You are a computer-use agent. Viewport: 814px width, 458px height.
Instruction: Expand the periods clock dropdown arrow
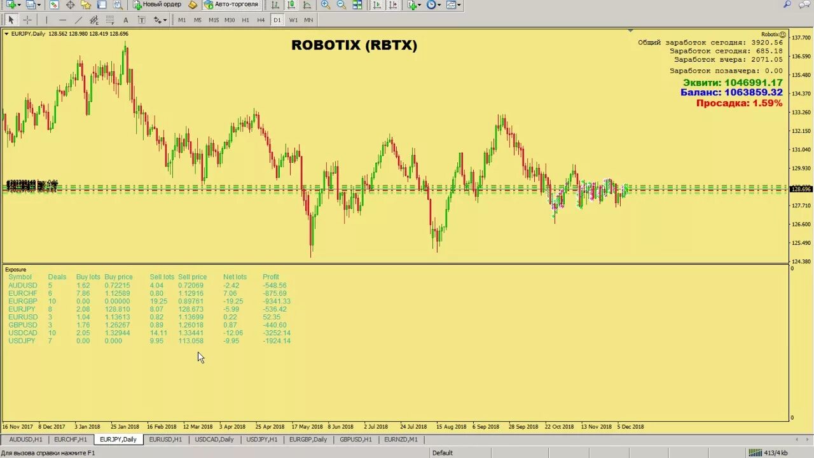click(x=440, y=4)
